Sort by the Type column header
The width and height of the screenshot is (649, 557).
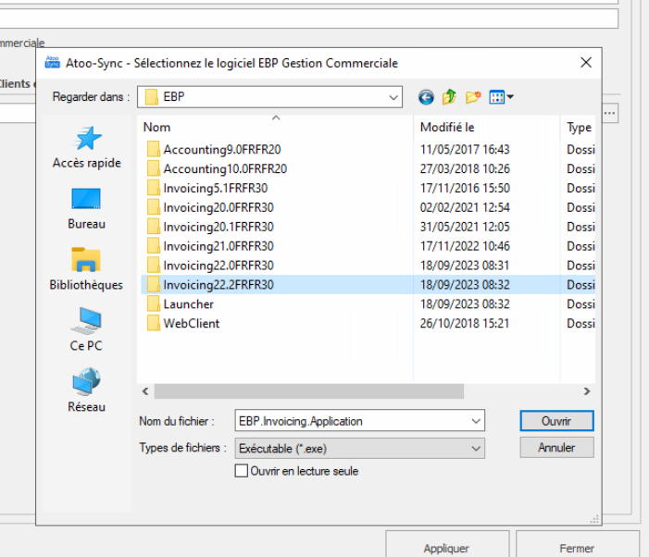579,127
